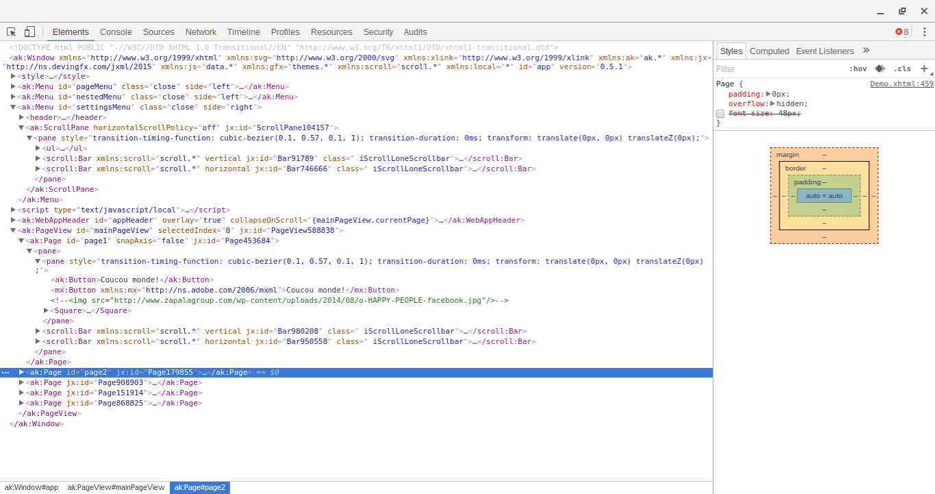Click ak:Page#page2 breadcrumb
935x494 pixels.
click(200, 487)
